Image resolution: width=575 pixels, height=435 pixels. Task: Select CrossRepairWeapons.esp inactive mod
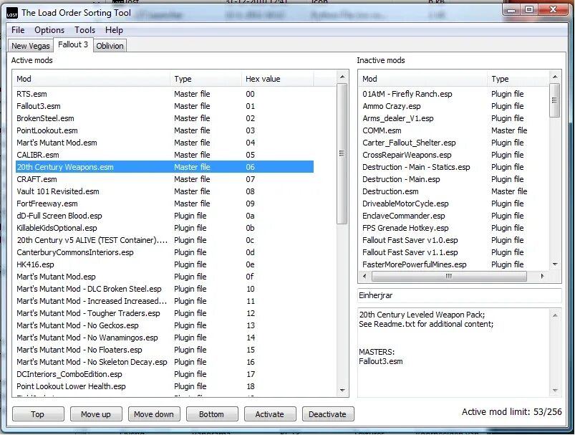click(x=454, y=155)
